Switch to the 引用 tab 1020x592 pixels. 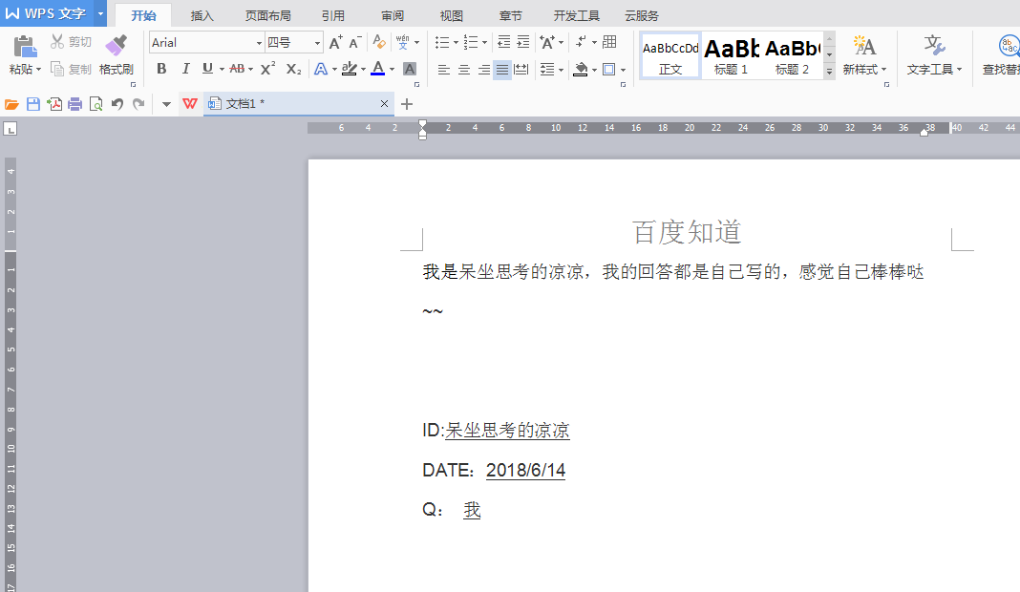333,15
